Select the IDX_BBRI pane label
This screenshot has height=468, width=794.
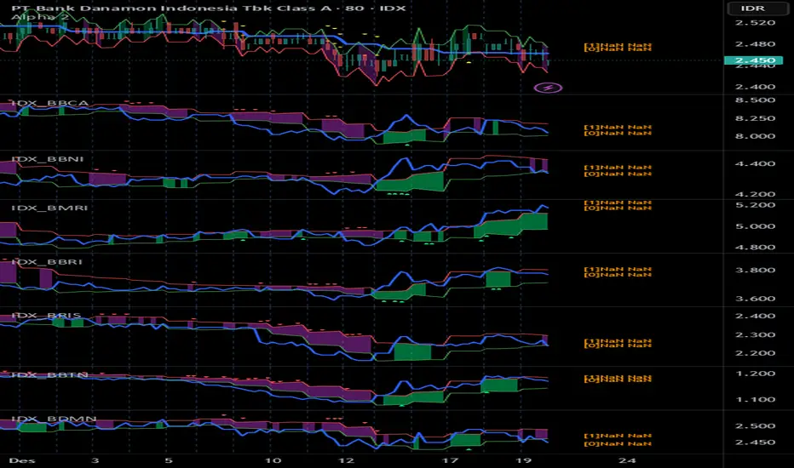pos(47,261)
